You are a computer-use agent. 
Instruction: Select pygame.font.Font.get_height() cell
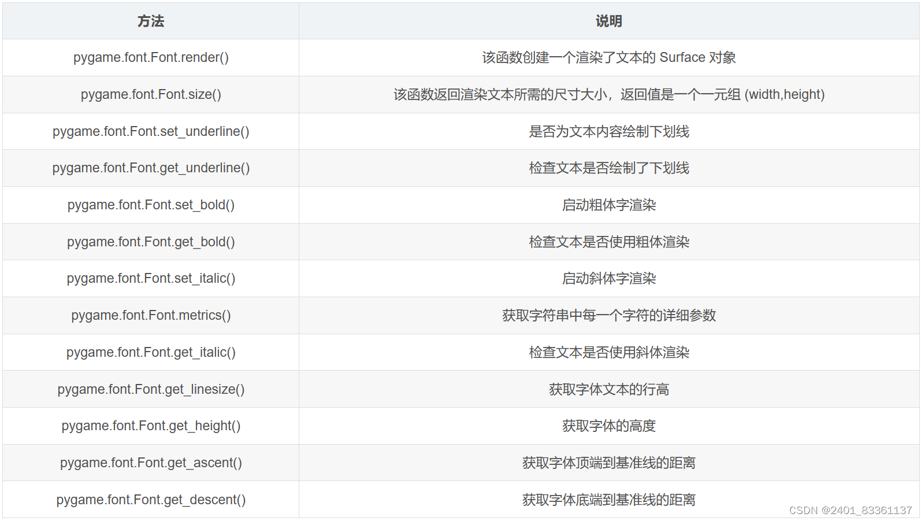151,426
